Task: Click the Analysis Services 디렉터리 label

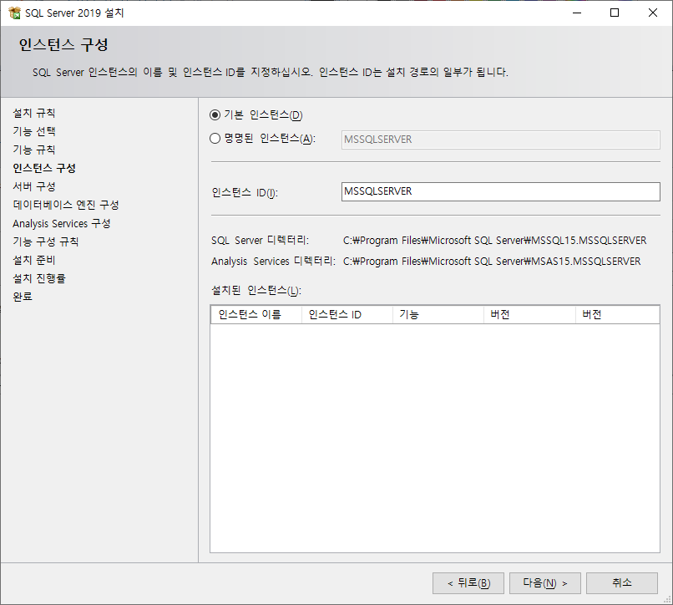Action: point(273,262)
